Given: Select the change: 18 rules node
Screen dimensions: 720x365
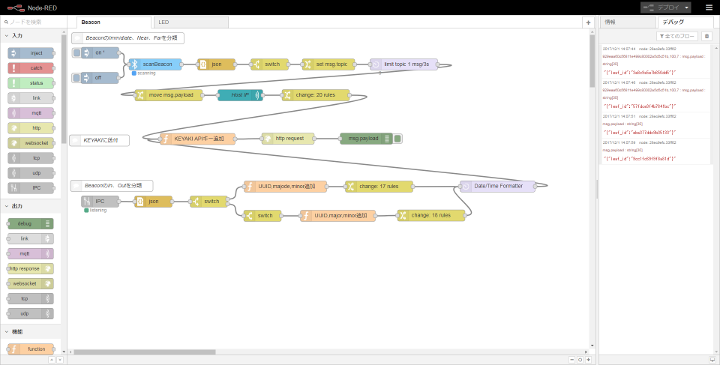Looking at the screenshot, I should pyautogui.click(x=431, y=215).
